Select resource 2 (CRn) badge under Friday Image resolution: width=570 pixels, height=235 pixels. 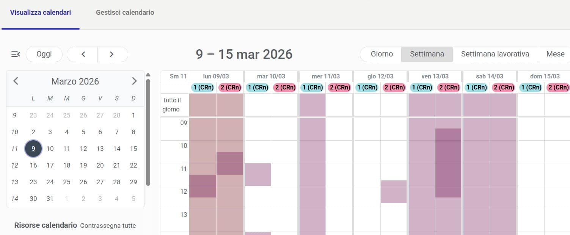click(x=449, y=88)
